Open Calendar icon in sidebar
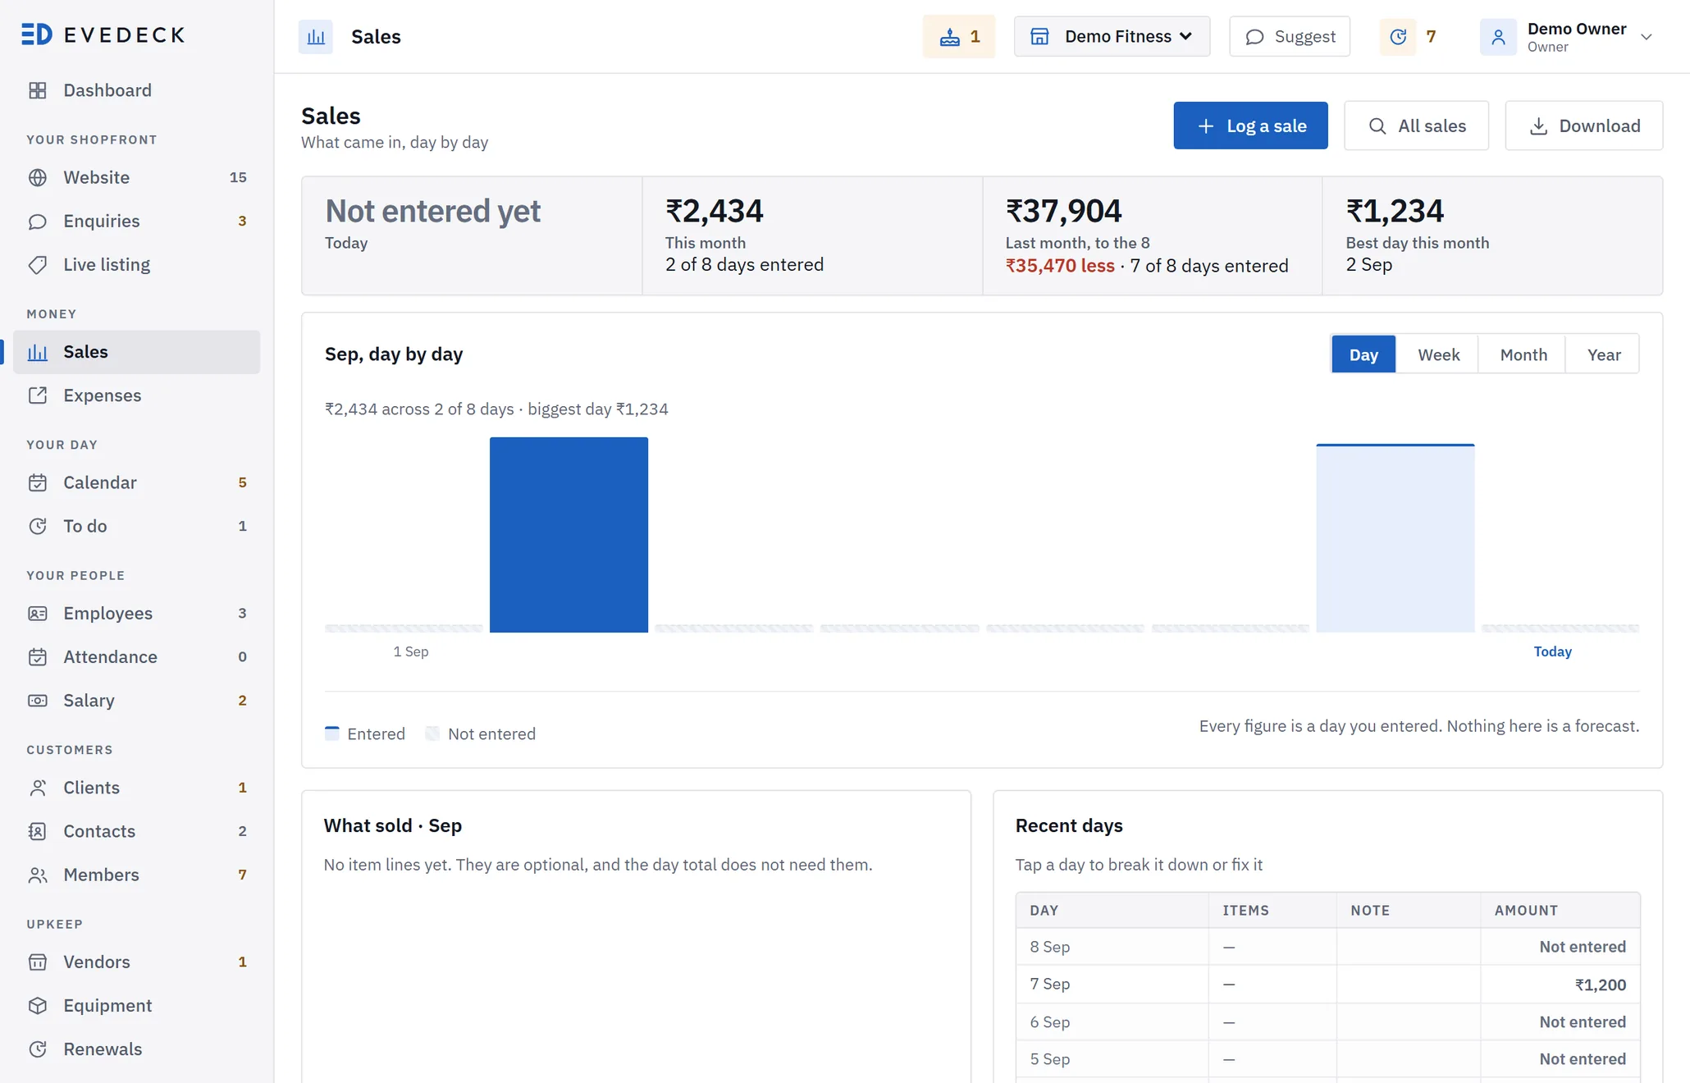The image size is (1690, 1083). pos(38,482)
